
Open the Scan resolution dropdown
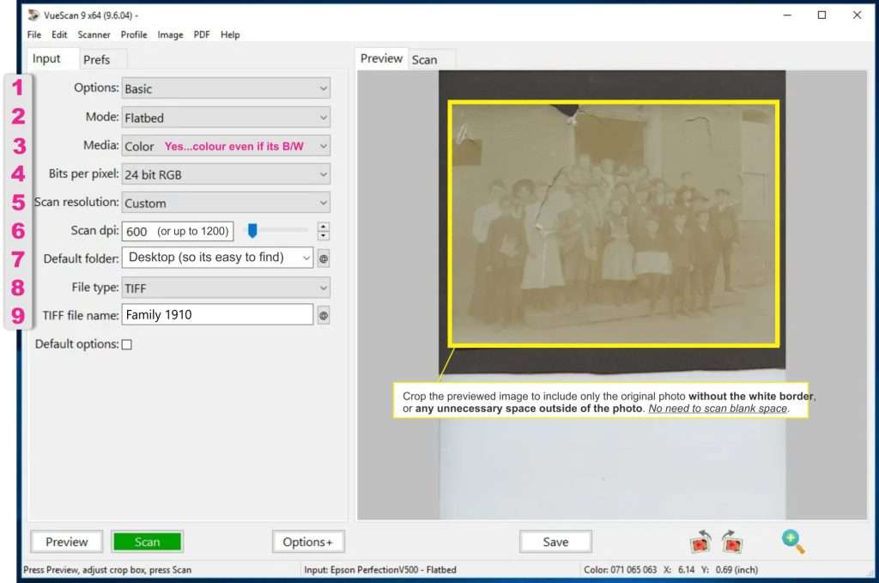(x=226, y=203)
